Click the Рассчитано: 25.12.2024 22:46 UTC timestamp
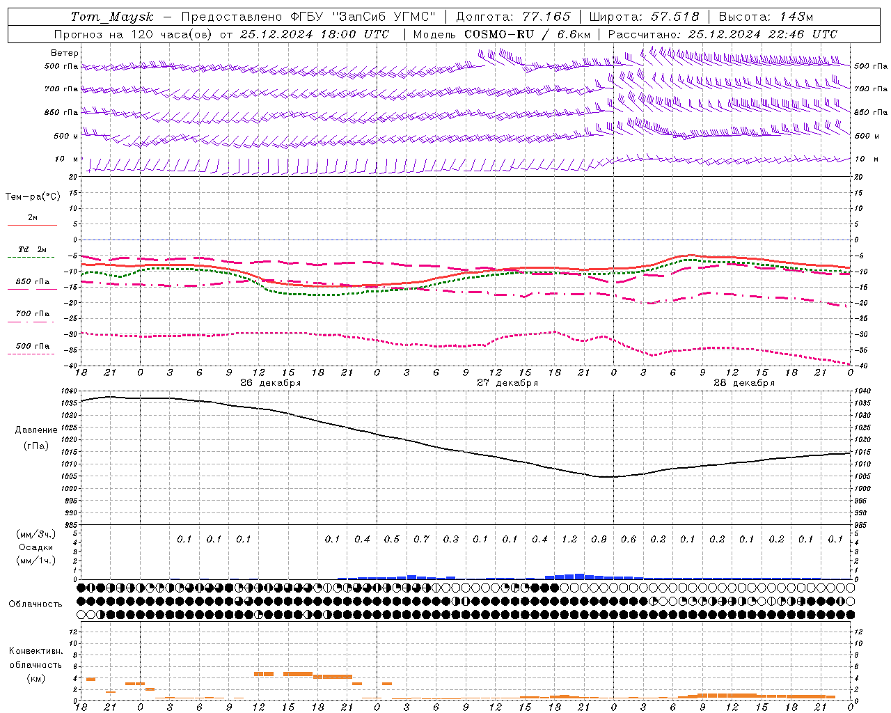The image size is (891, 713). click(723, 34)
